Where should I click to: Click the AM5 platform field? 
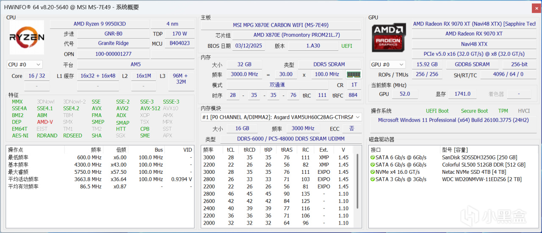[135, 65]
